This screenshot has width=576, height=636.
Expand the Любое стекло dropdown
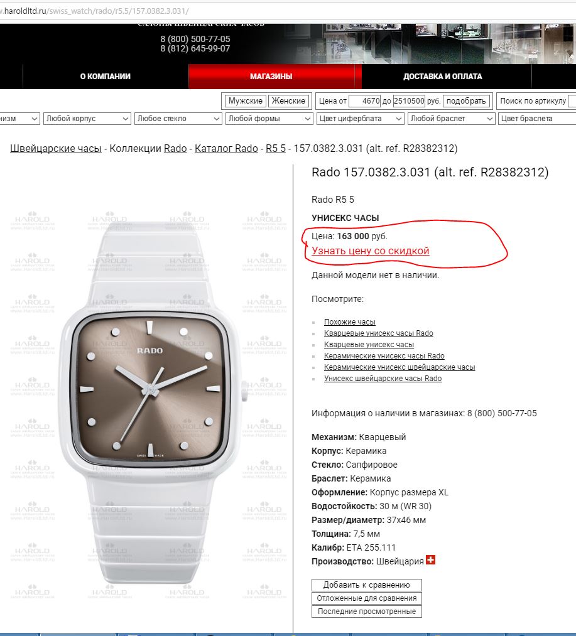click(178, 119)
